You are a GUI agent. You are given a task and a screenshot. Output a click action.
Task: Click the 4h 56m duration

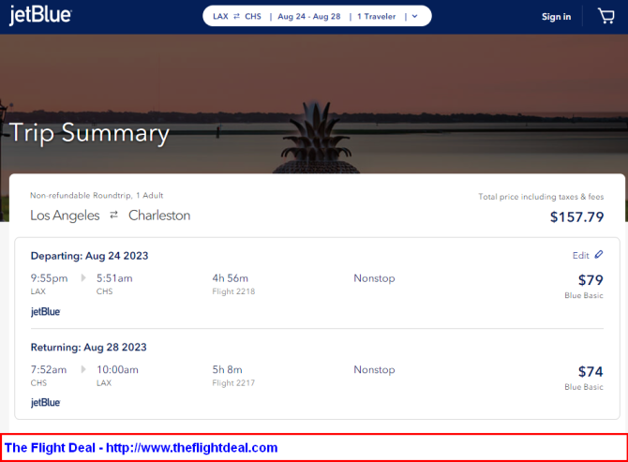[x=231, y=278]
